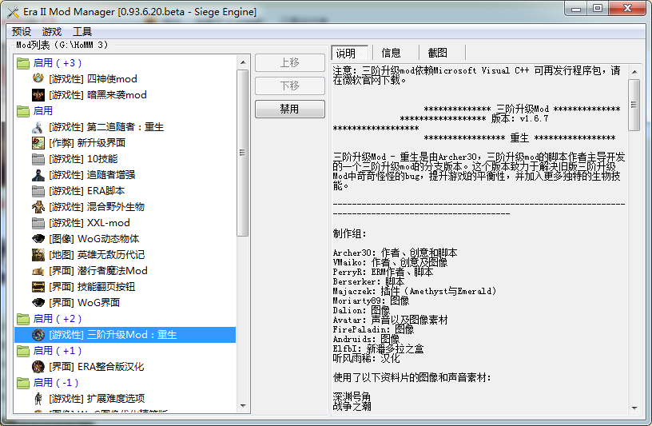Select the ERA整合版汉化 mod icon
The width and height of the screenshot is (652, 426).
tap(38, 367)
